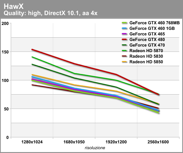Click the bright green HD 5870 point at 1680x1050

tap(74, 73)
